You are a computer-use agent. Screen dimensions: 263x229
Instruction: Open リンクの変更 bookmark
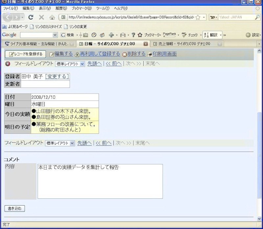point(76,27)
